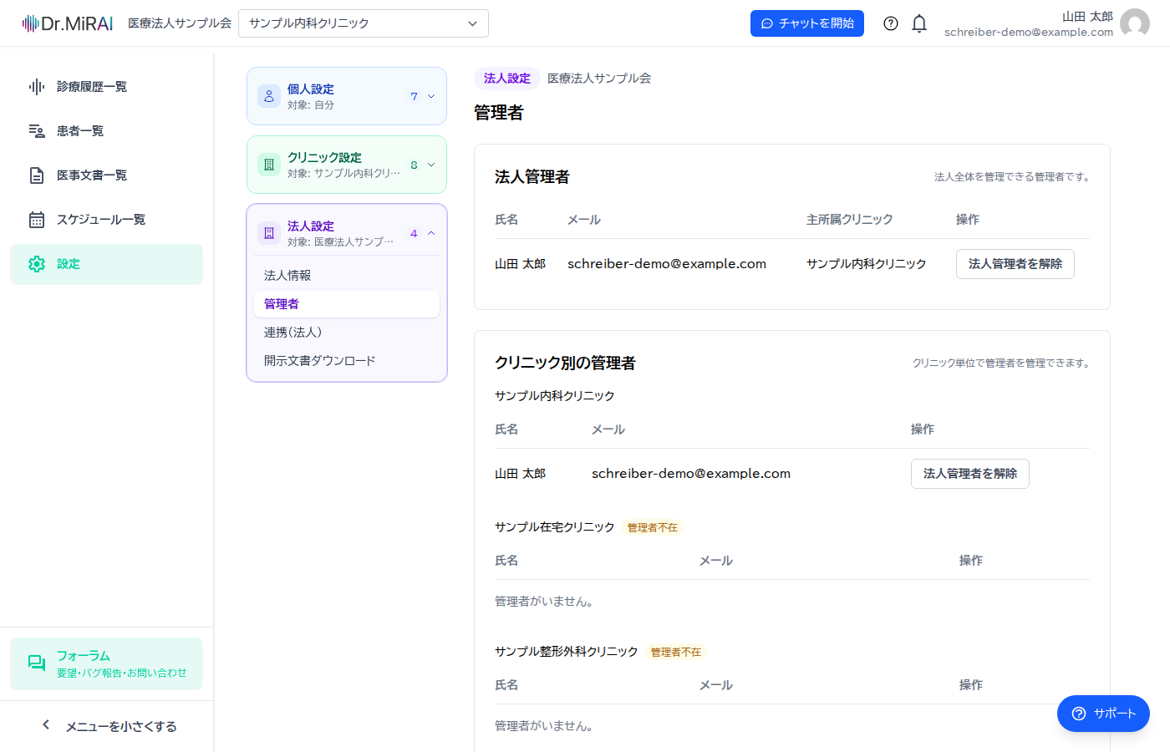Screen dimensions: 1170x752
Task: Open the clinic selector サンプル内科クリニック dropdown
Action: 364,23
